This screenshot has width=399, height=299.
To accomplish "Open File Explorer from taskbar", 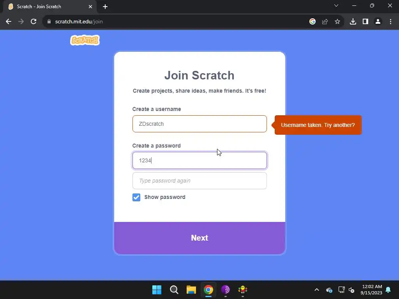I will [191, 290].
